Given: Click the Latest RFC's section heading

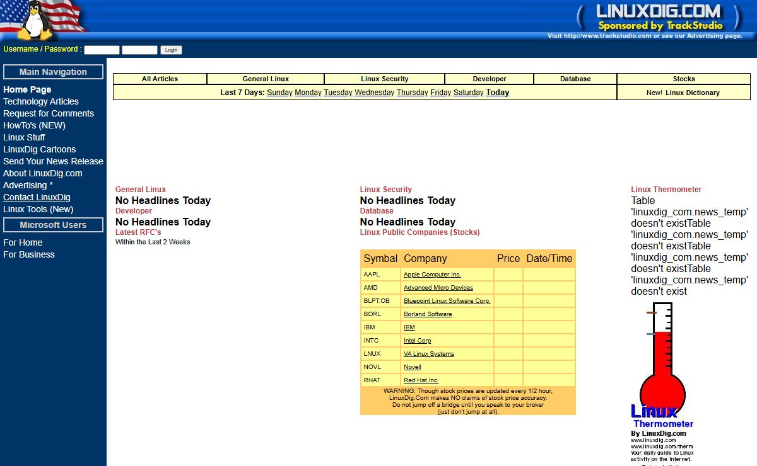Looking at the screenshot, I should click(x=138, y=232).
